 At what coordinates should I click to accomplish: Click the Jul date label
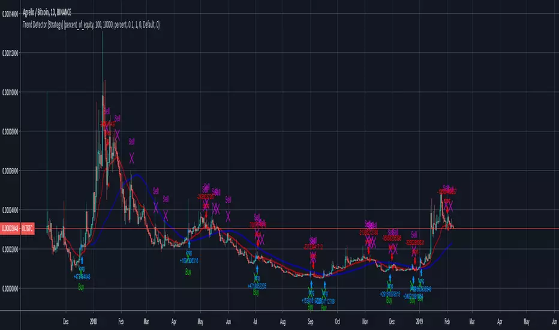click(256, 322)
